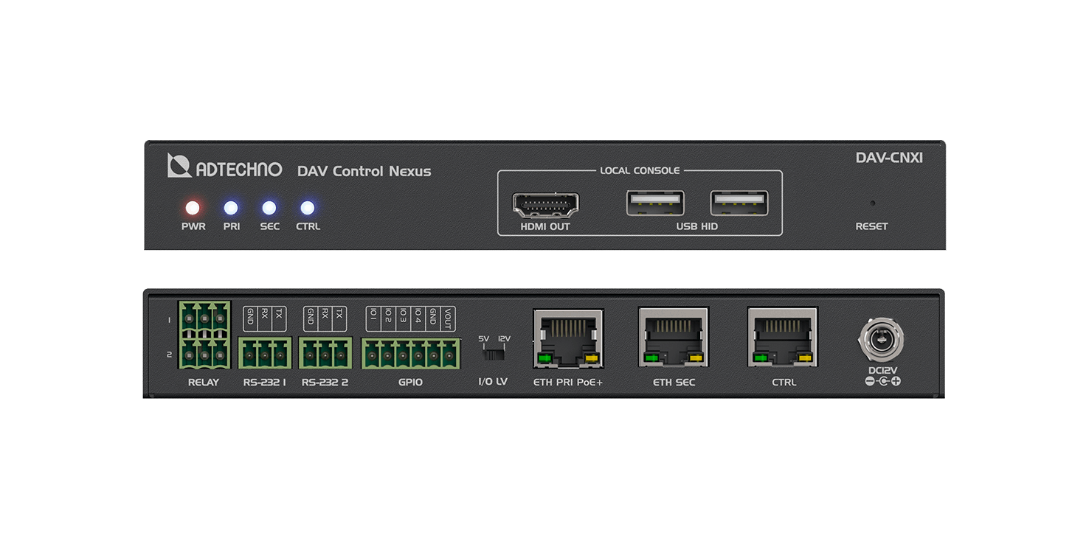Select the CTRL ethernet port

tap(783, 338)
